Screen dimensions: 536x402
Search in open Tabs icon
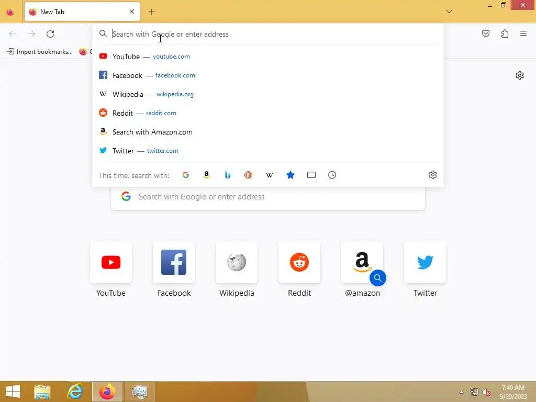[311, 175]
